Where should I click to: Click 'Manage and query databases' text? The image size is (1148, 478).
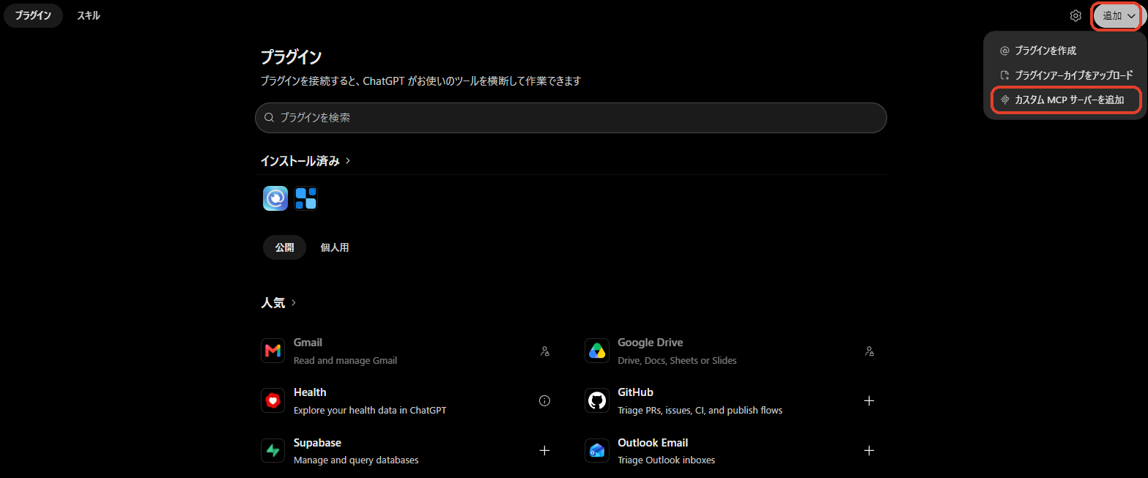click(356, 460)
